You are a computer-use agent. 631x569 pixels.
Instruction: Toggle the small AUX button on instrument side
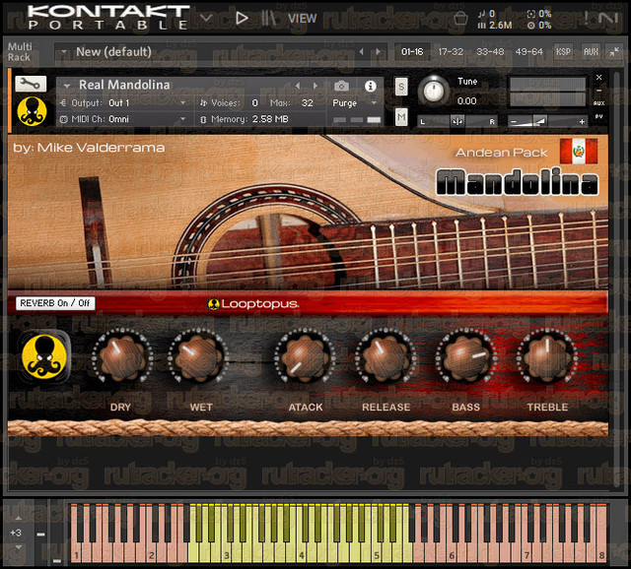tap(598, 103)
